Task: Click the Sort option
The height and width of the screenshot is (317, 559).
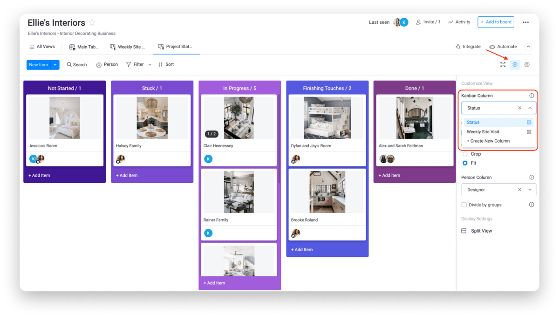Action: point(166,65)
